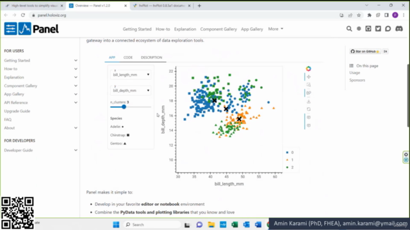This screenshot has width=410, height=230.
Task: Open the site search magnifier
Action: pos(349,29)
